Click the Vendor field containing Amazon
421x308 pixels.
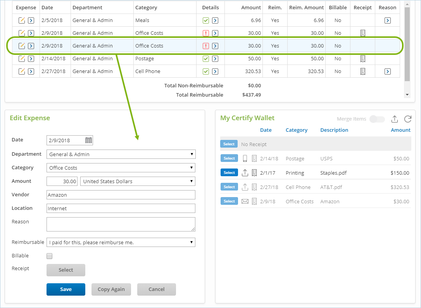click(121, 195)
